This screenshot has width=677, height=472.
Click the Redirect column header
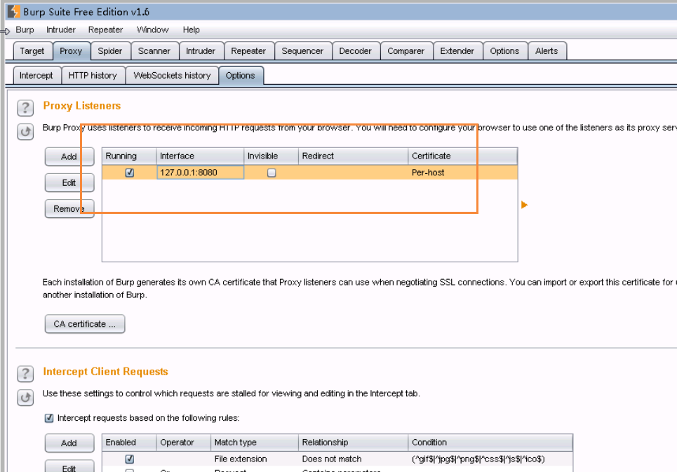click(353, 156)
